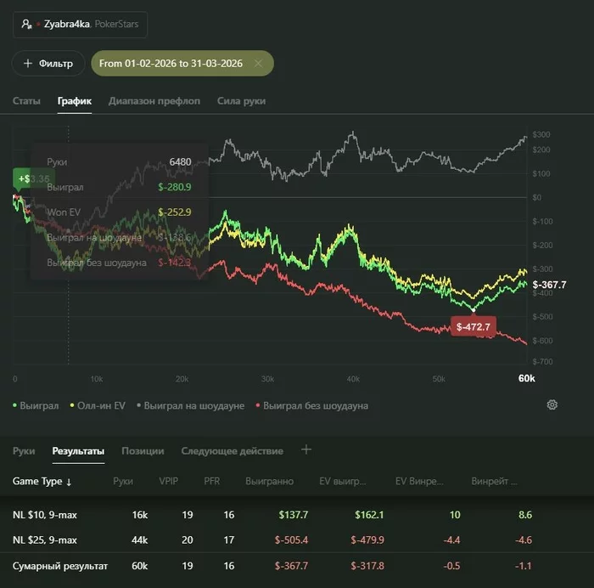Click the $-472.7 red chart marker label
This screenshot has height=588, width=594.
point(474,326)
